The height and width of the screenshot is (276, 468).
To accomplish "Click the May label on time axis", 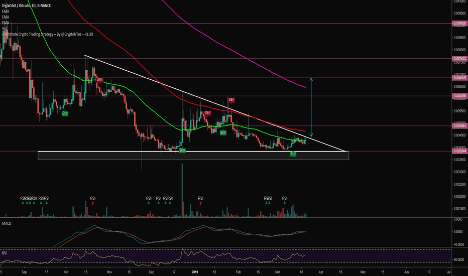I will (363, 272).
